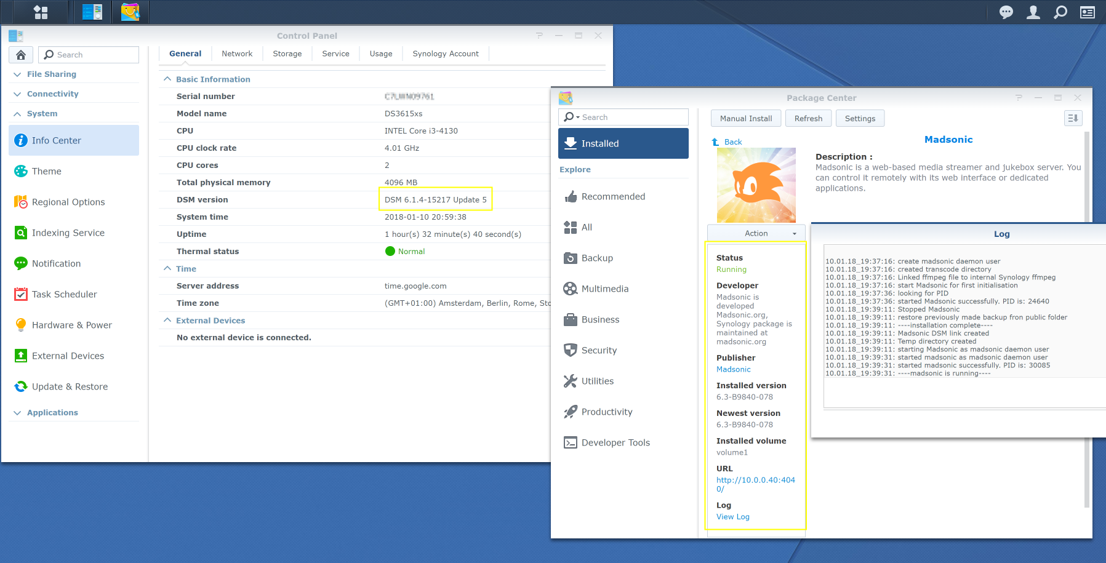Open Task Scheduler in the sidebar
1106x563 pixels.
coord(64,294)
